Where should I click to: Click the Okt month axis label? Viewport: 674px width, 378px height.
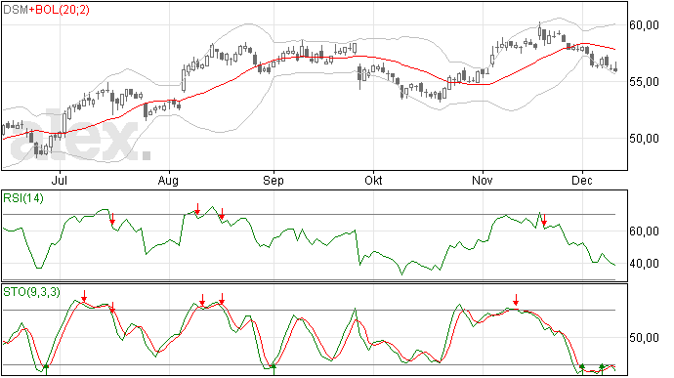click(373, 181)
